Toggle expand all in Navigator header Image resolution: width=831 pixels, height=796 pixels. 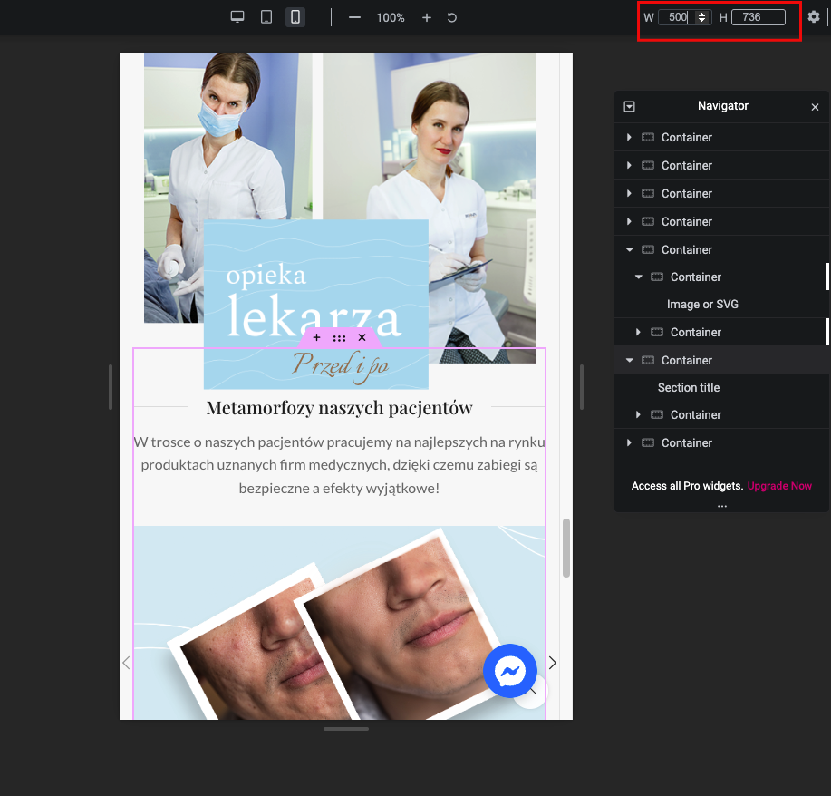[629, 107]
